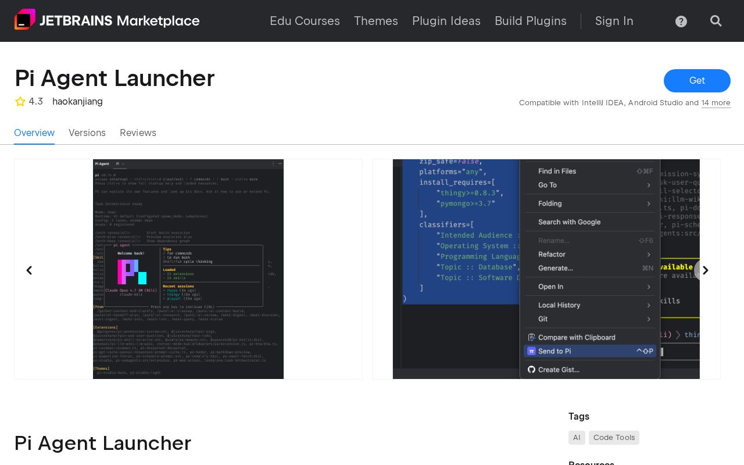
Task: Click the rating star icon
Action: point(20,102)
